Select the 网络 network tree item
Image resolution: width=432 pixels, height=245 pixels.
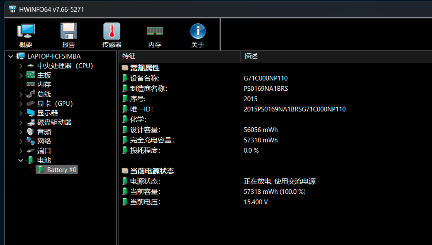44,141
